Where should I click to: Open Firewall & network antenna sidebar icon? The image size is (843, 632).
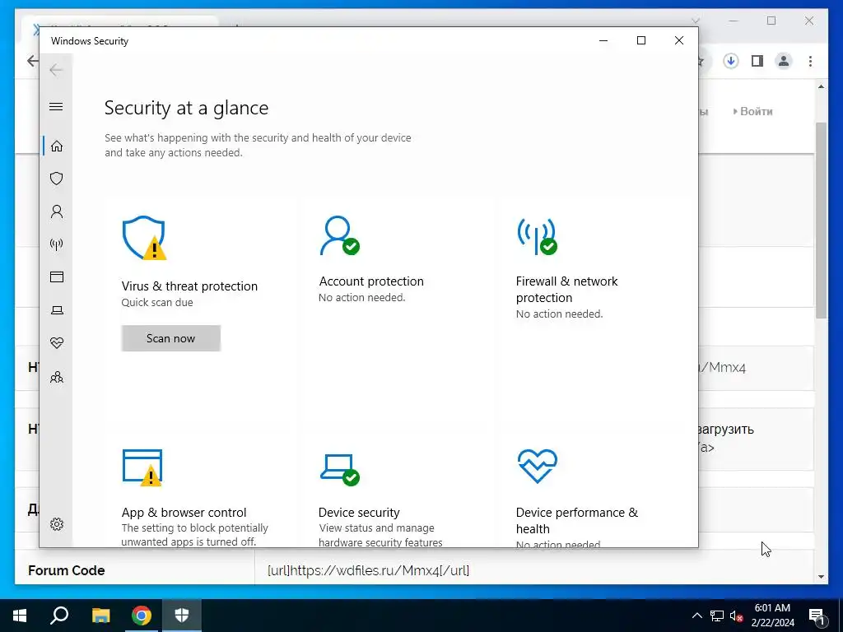click(x=57, y=244)
